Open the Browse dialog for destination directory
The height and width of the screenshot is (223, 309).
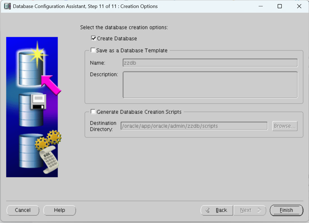pos(285,126)
